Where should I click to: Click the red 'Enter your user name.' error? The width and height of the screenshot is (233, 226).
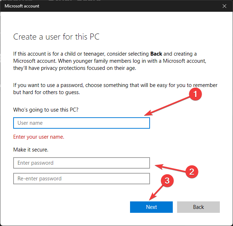tap(39, 137)
